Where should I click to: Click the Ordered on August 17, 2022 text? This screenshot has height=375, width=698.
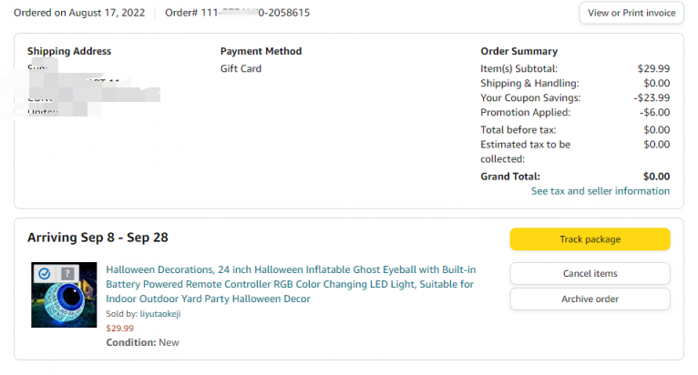79,13
